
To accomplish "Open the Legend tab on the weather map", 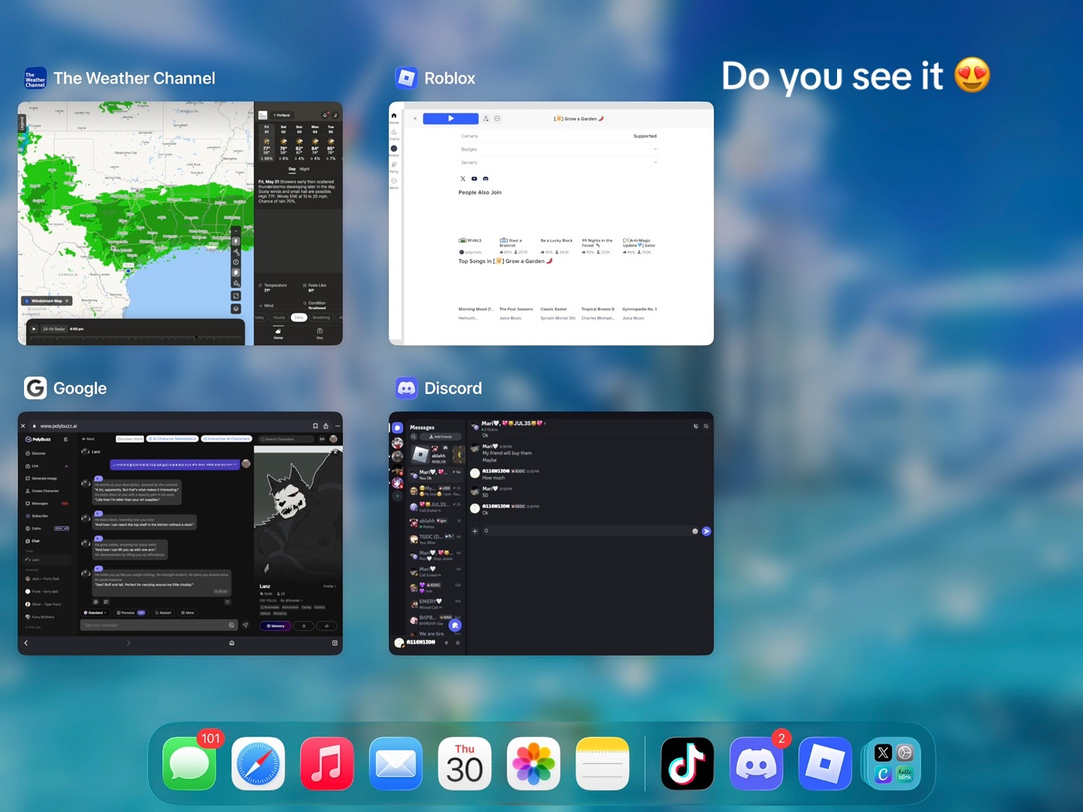I will pyautogui.click(x=22, y=123).
